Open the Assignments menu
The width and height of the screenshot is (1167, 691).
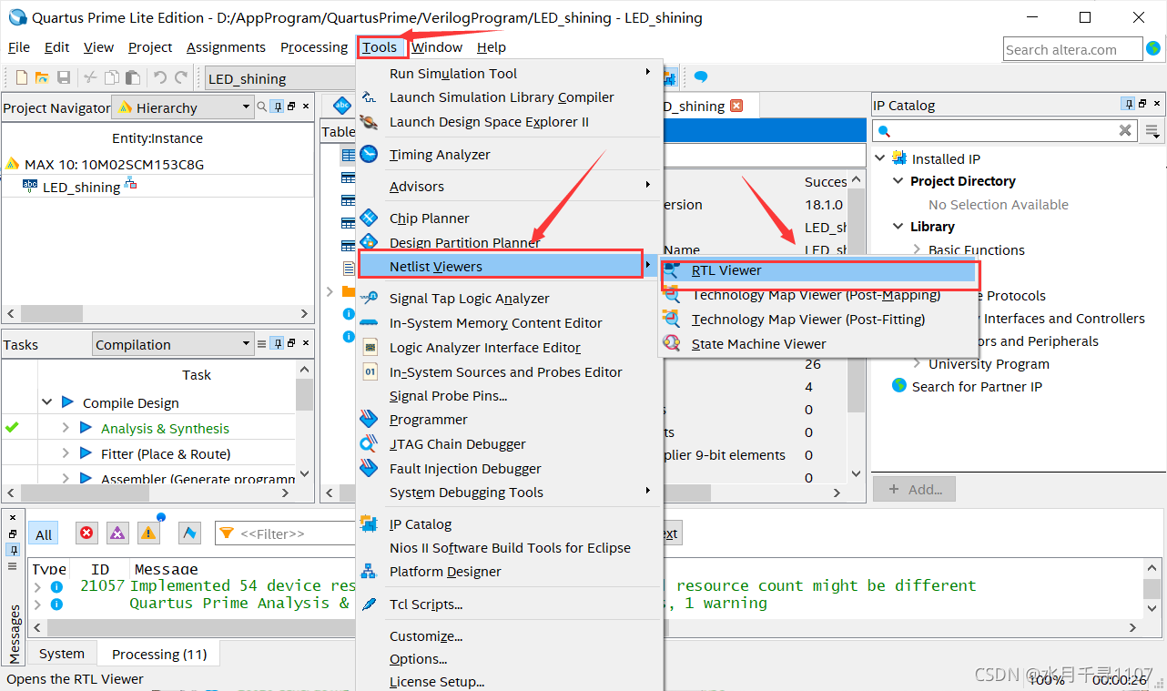(x=226, y=47)
